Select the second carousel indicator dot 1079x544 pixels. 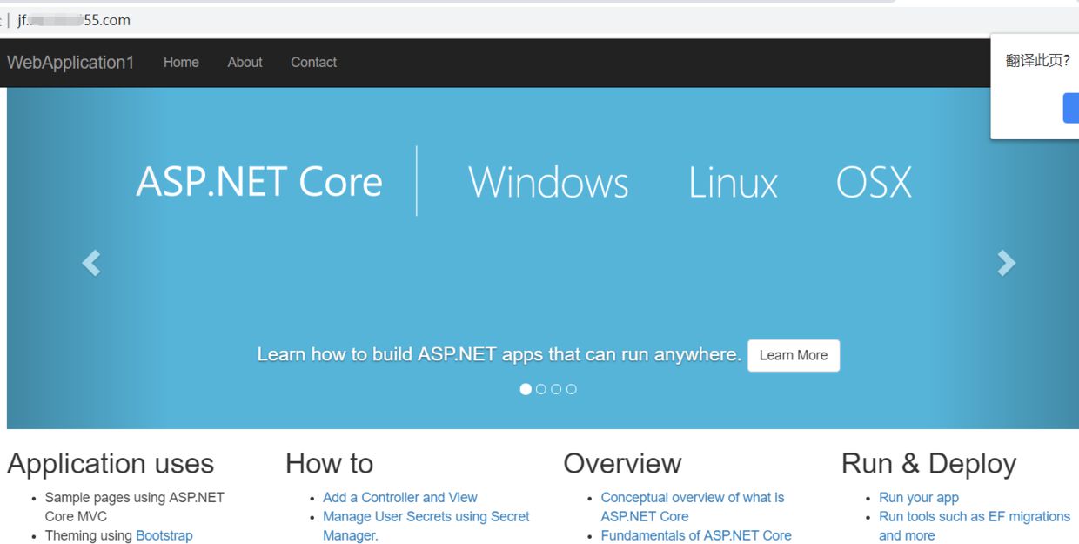(x=541, y=389)
